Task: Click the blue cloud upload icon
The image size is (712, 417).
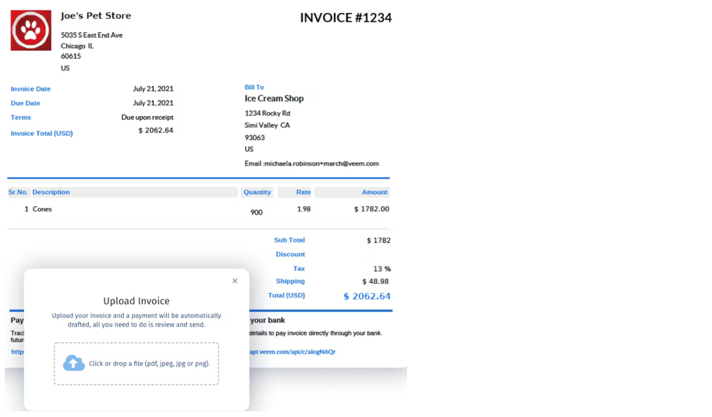Action: tap(73, 363)
